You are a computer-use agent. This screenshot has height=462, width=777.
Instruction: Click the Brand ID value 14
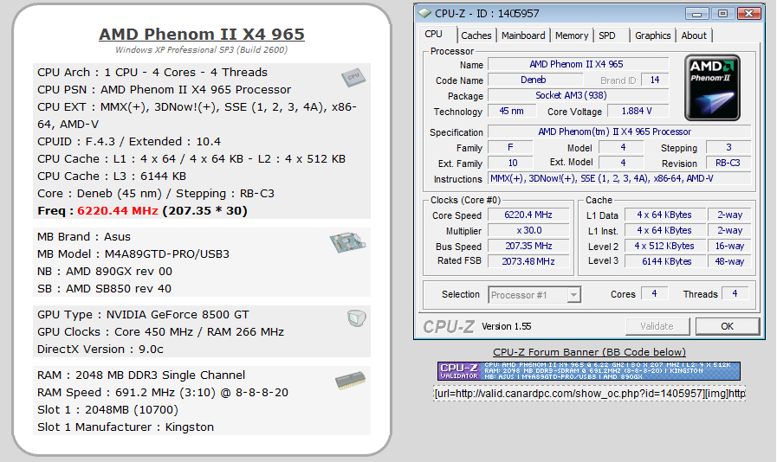[655, 80]
